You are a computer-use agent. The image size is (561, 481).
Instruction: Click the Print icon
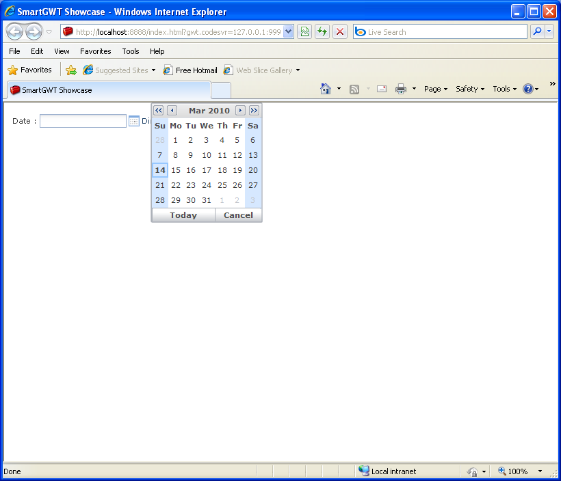[x=401, y=89]
